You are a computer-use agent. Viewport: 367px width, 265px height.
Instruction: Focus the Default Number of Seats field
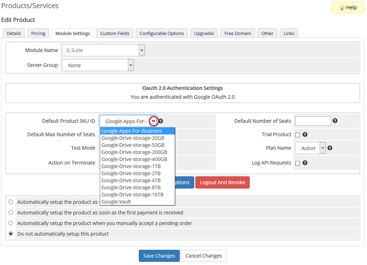pyautogui.click(x=313, y=121)
